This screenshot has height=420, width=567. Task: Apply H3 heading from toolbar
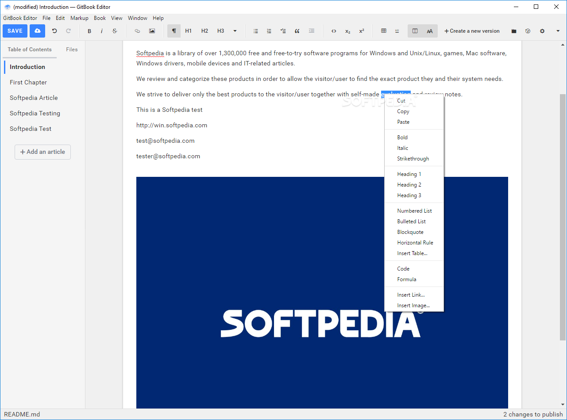click(220, 31)
